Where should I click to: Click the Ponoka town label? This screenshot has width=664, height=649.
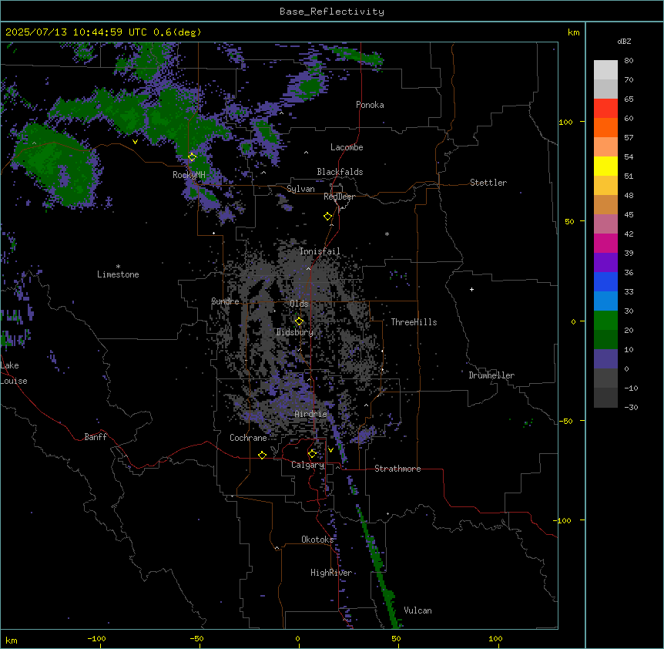[370, 105]
